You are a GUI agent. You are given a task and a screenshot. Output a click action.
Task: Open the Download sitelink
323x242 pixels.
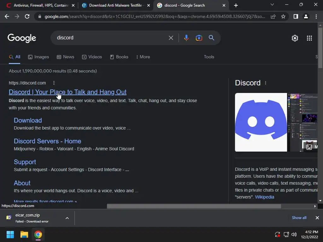tap(28, 120)
